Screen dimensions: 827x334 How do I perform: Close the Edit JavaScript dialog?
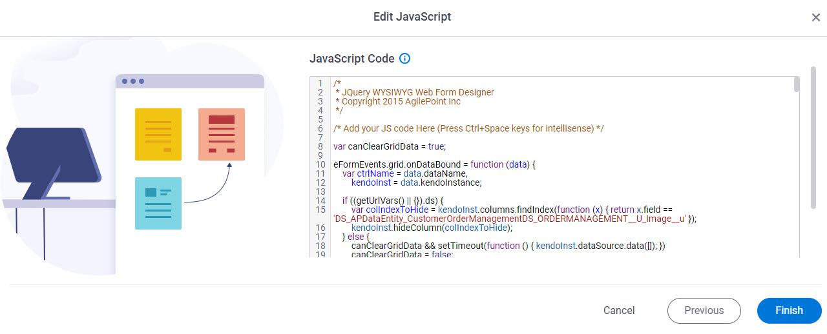coord(816,17)
